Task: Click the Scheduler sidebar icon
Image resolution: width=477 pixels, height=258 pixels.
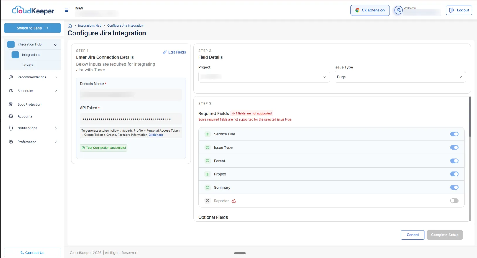Action: [11, 91]
